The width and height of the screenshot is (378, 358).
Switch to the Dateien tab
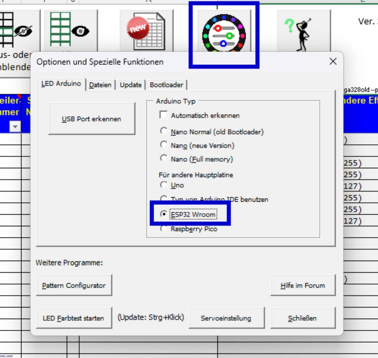point(100,85)
